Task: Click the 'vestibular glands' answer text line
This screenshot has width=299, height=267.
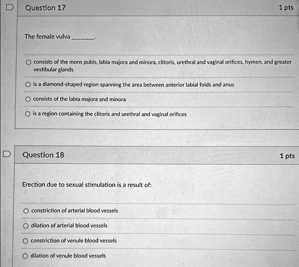Action: 53,70
